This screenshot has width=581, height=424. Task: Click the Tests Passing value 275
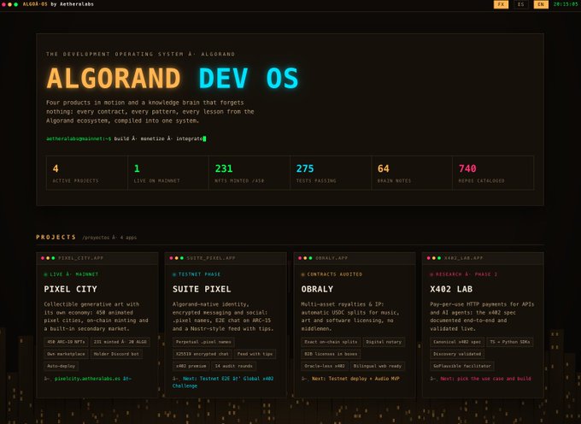point(305,168)
